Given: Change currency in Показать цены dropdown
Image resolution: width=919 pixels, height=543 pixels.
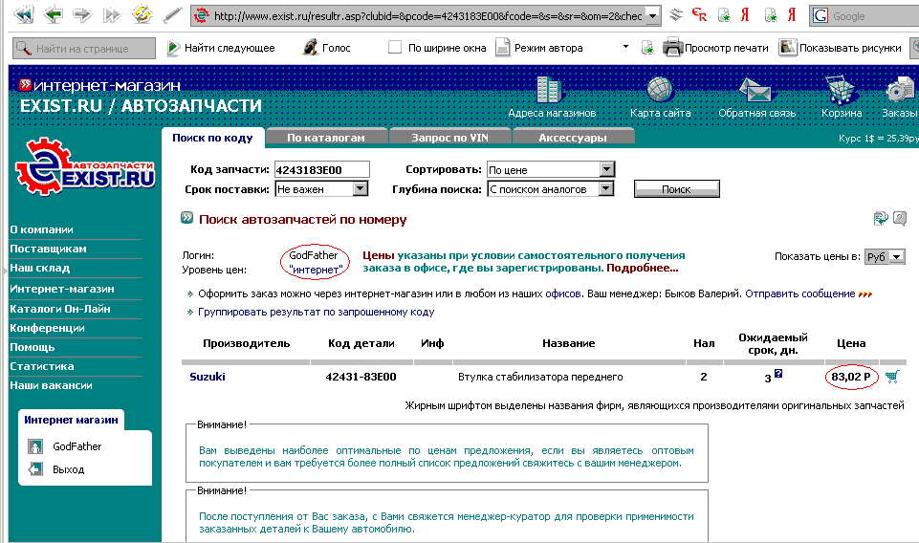Looking at the screenshot, I should point(886,257).
